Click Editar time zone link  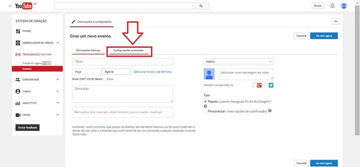[x=110, y=79]
